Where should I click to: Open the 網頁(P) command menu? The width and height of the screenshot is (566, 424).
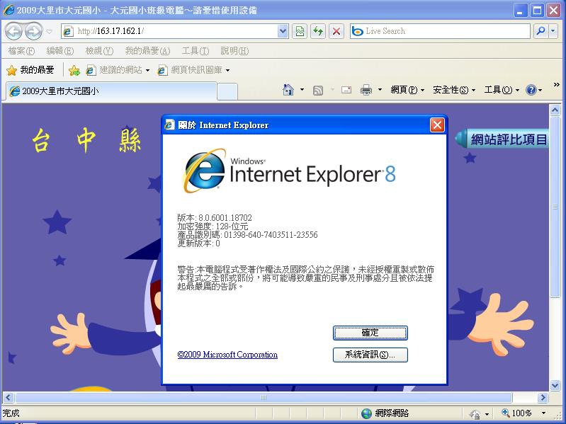pyautogui.click(x=407, y=90)
